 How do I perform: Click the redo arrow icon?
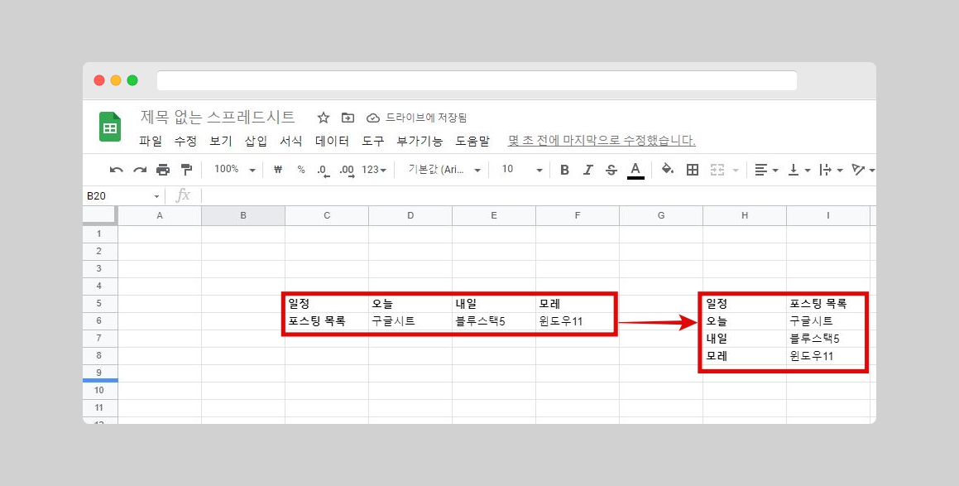click(x=140, y=171)
